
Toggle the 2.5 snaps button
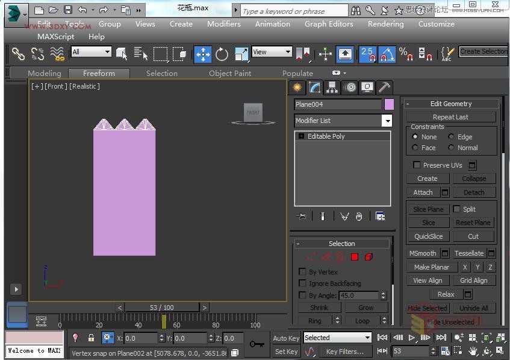click(367, 54)
